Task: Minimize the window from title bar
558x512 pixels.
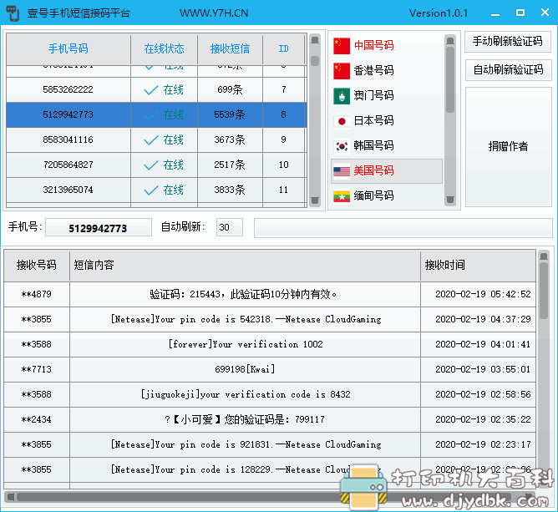Action: [495, 13]
